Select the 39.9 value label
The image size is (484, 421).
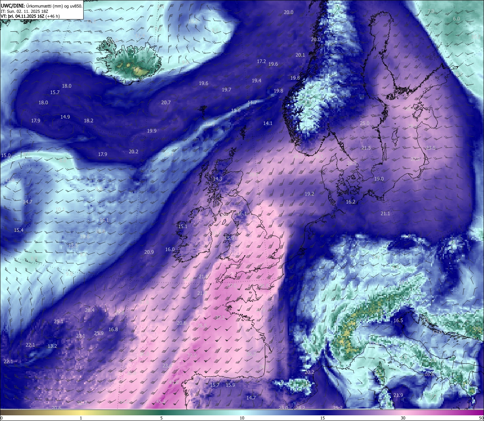[192, 355]
